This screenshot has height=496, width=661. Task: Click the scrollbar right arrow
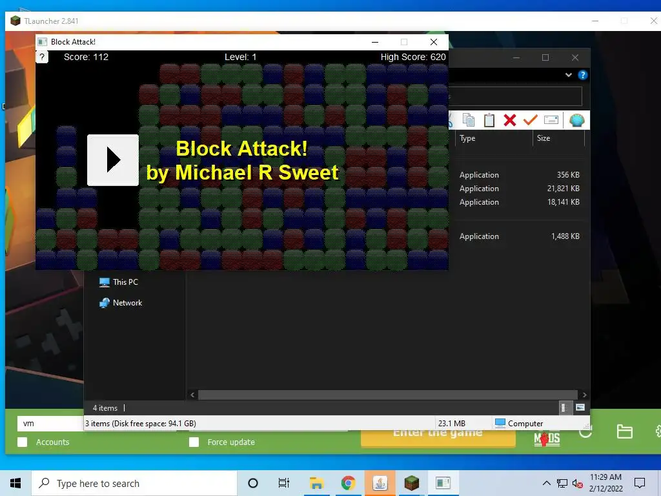584,395
